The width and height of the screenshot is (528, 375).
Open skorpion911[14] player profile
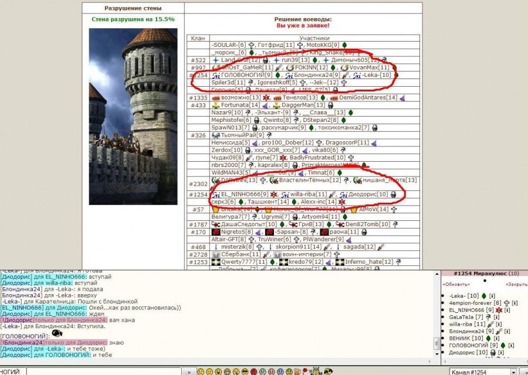[299, 247]
